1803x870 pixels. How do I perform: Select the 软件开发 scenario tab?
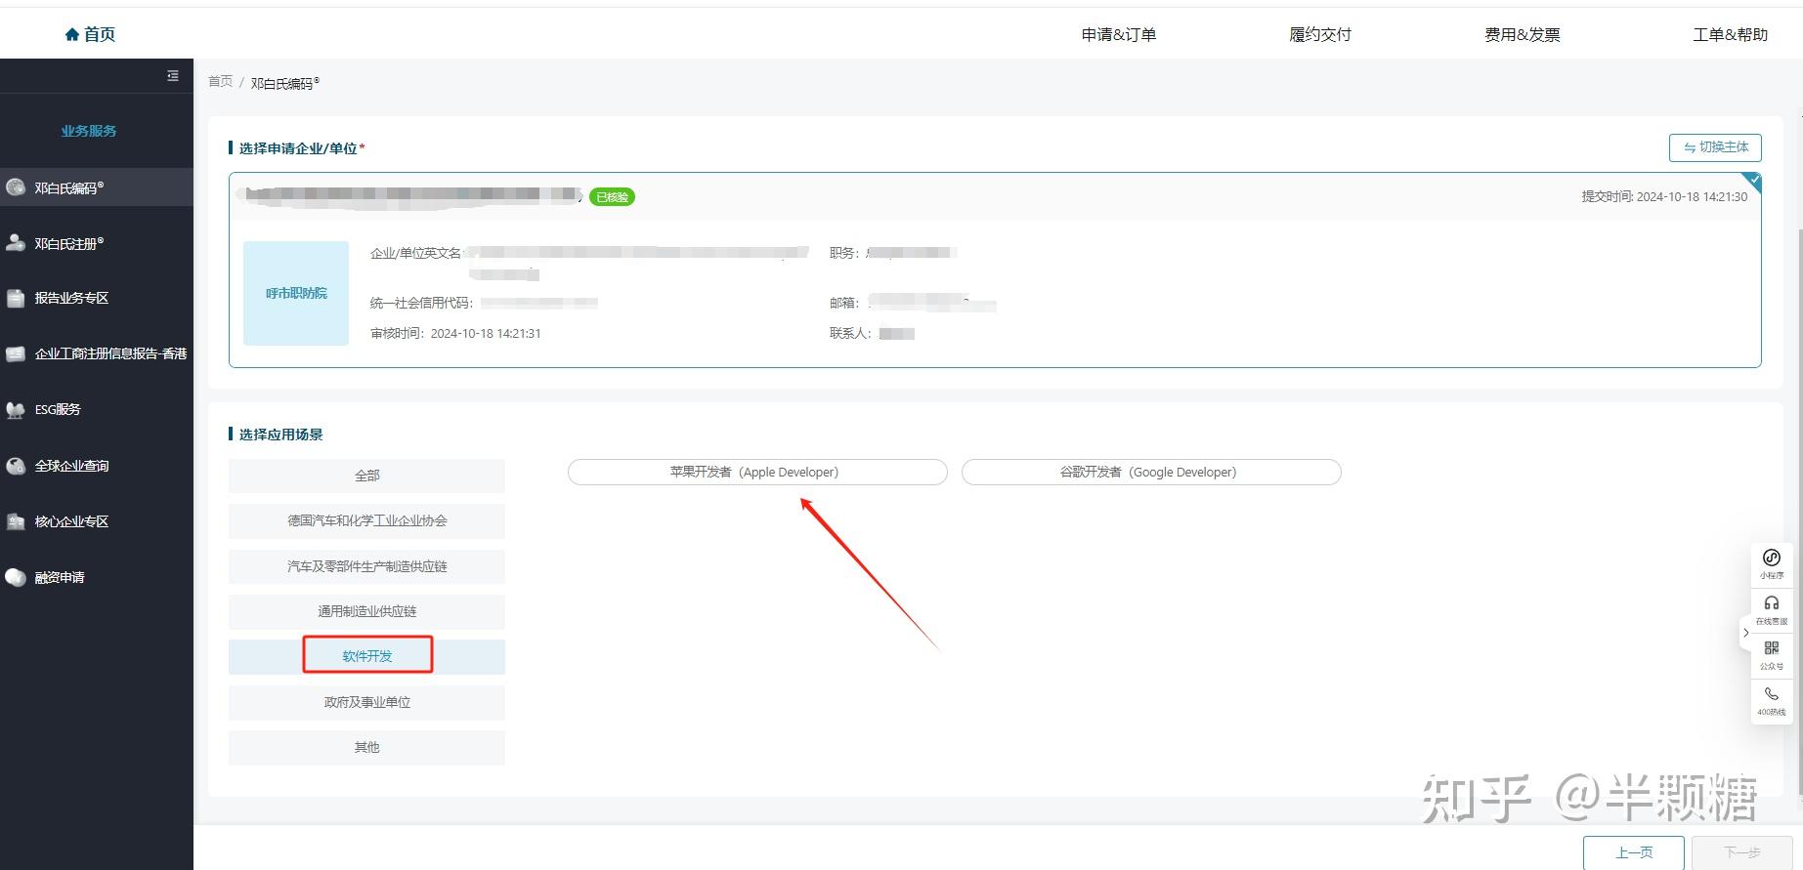pos(366,656)
